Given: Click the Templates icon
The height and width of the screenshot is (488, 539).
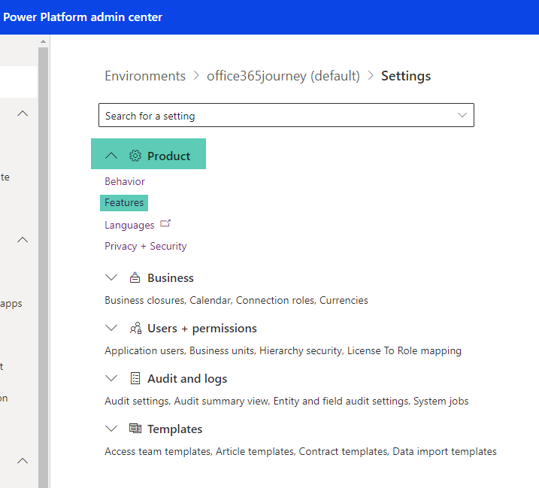Looking at the screenshot, I should pos(135,429).
